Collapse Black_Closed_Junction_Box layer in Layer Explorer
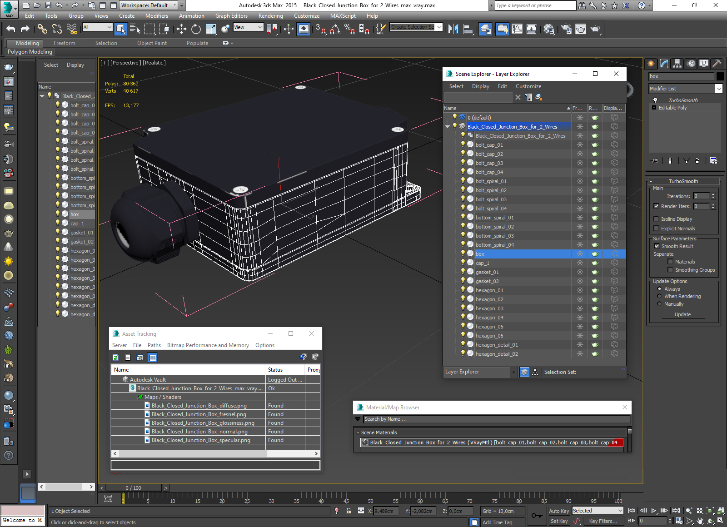Screen dimensions: 727x527 point(448,127)
